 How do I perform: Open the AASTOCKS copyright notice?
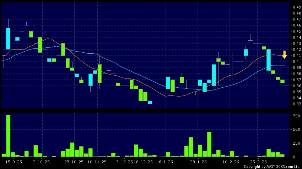point(272,167)
